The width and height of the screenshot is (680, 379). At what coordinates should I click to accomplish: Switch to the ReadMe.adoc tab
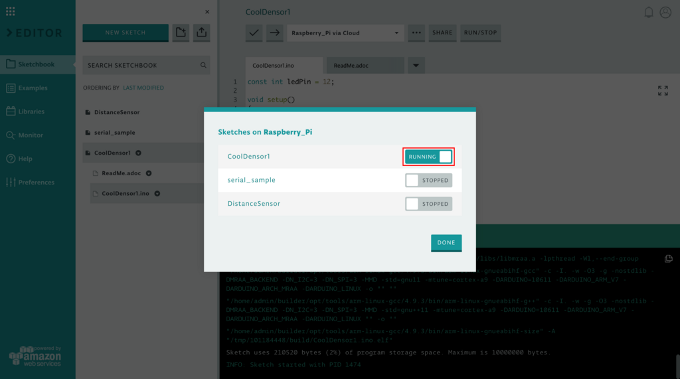(x=366, y=66)
